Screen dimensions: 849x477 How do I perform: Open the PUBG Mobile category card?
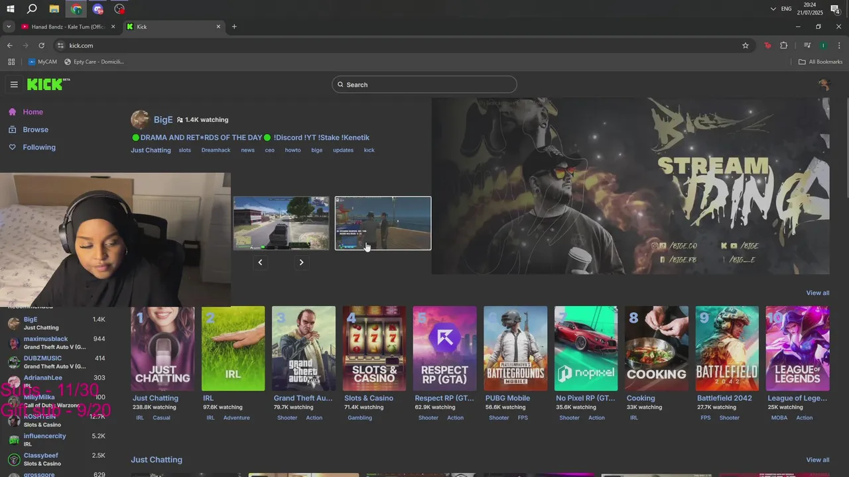(515, 348)
